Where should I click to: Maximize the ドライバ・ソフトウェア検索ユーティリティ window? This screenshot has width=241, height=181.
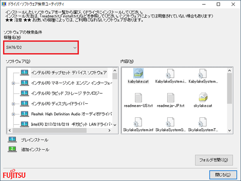click(x=218, y=4)
